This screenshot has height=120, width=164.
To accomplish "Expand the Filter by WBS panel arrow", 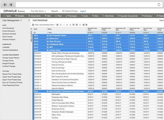I will click(31, 29).
